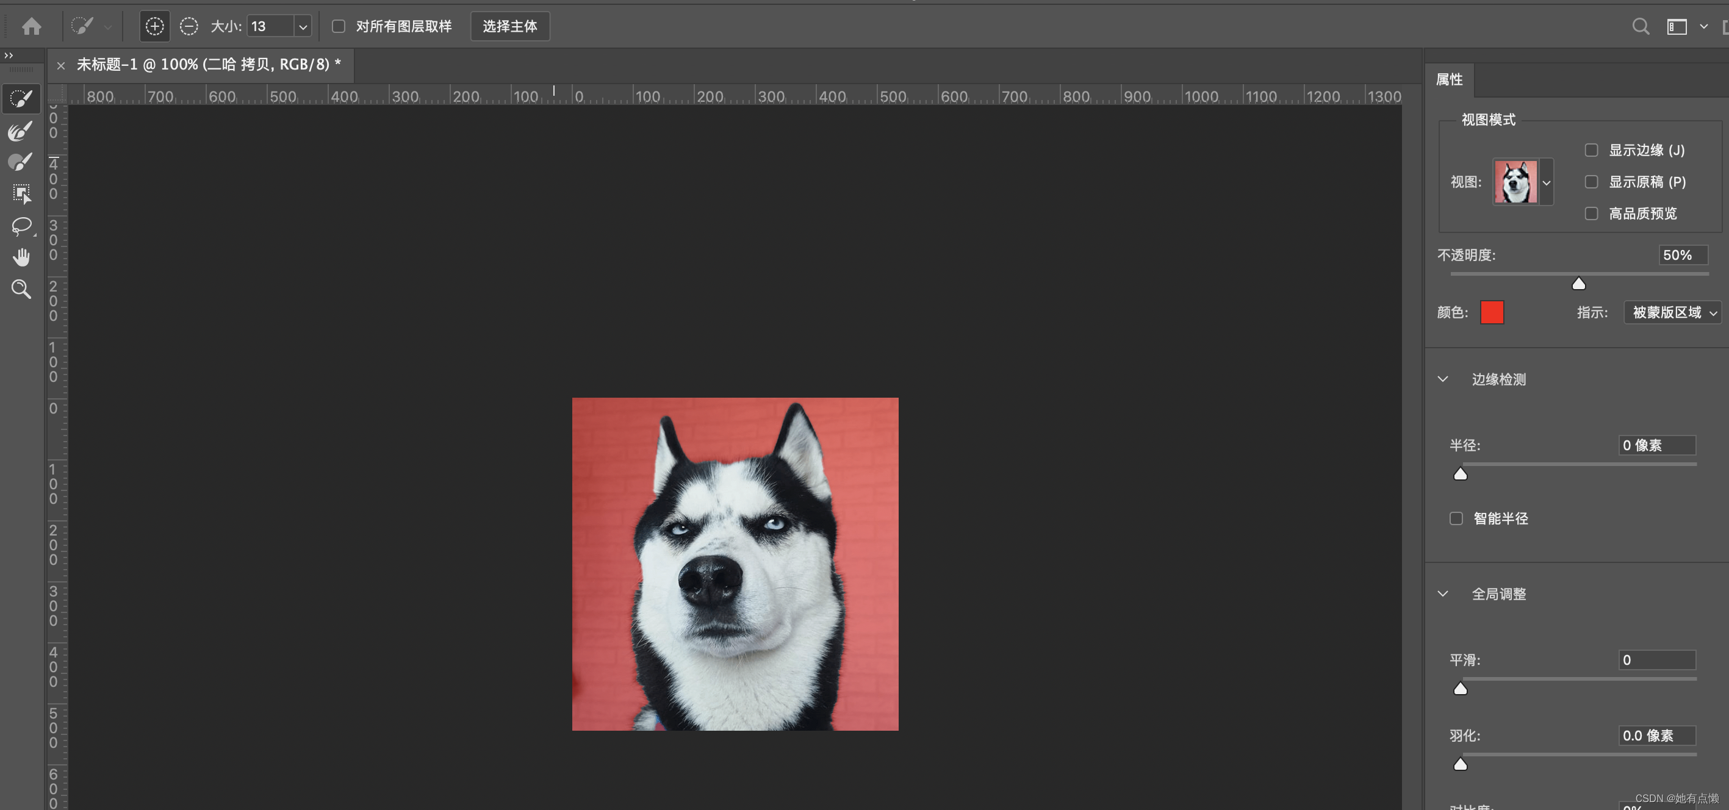Viewport: 1729px width, 810px height.
Task: Click the Home icon
Action: point(32,26)
